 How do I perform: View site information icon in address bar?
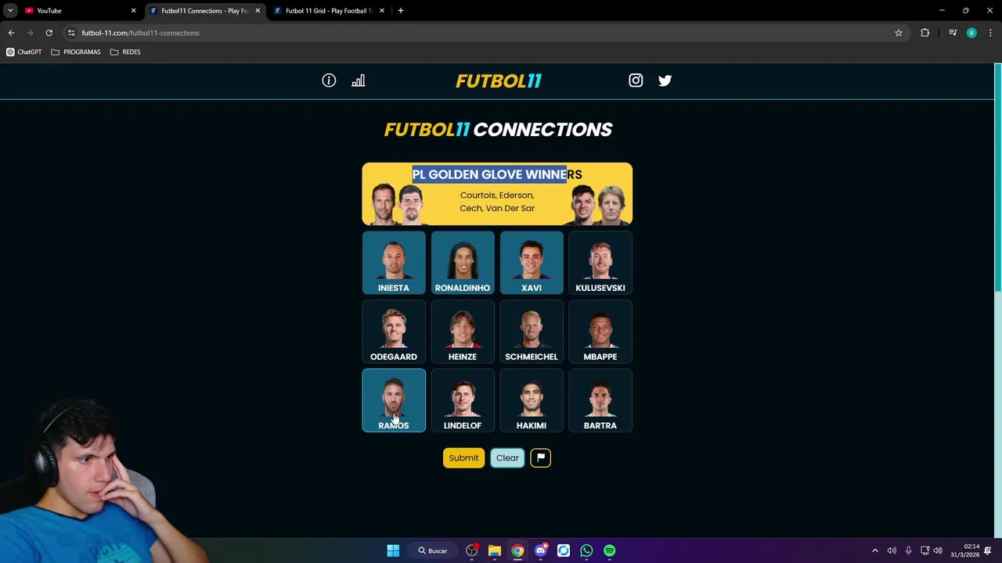tap(71, 33)
